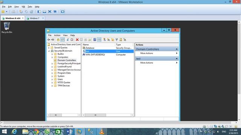
Task: Click the Create new user icon
Action: click(x=104, y=40)
